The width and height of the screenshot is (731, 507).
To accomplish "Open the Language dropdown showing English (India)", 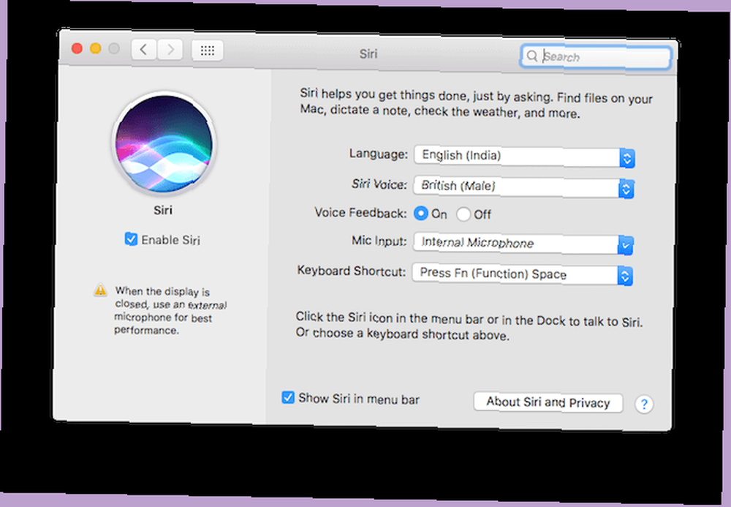I will 524,157.
